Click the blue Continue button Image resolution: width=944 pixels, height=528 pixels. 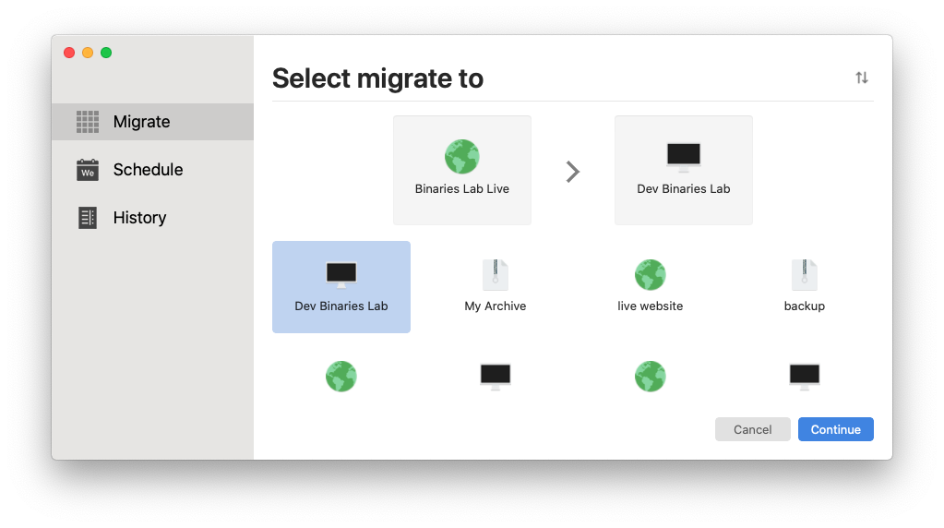tap(836, 429)
